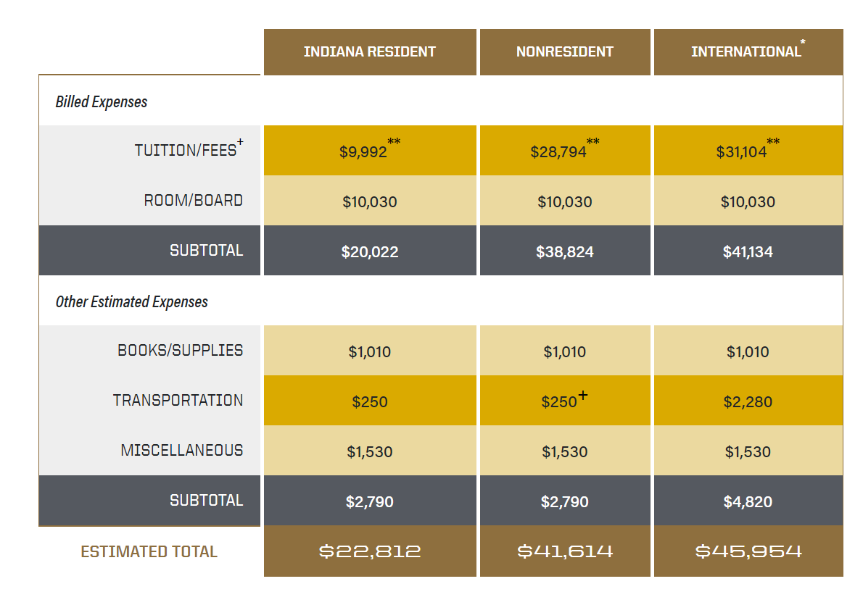Click the International column header
Viewport: 863px width, 605px height.
[x=748, y=51]
